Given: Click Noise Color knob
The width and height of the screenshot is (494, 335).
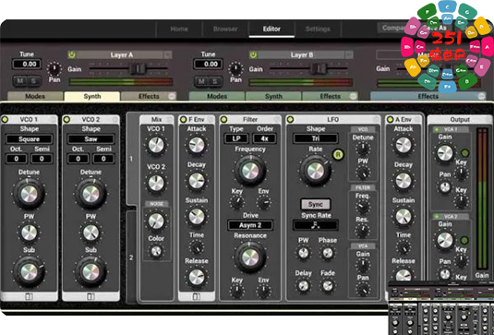Looking at the screenshot, I should tap(156, 251).
